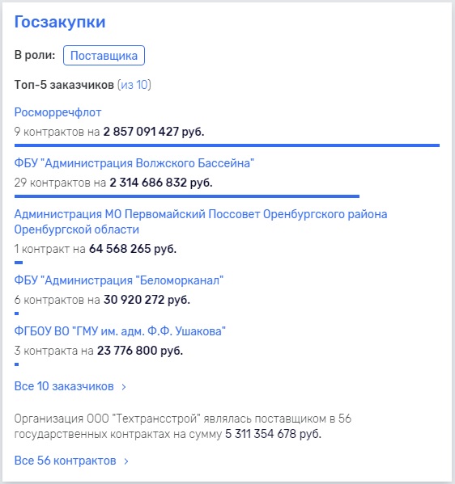Open Администрация МО Первомайский Поссовет link
This screenshot has width=455, height=484.
click(201, 221)
